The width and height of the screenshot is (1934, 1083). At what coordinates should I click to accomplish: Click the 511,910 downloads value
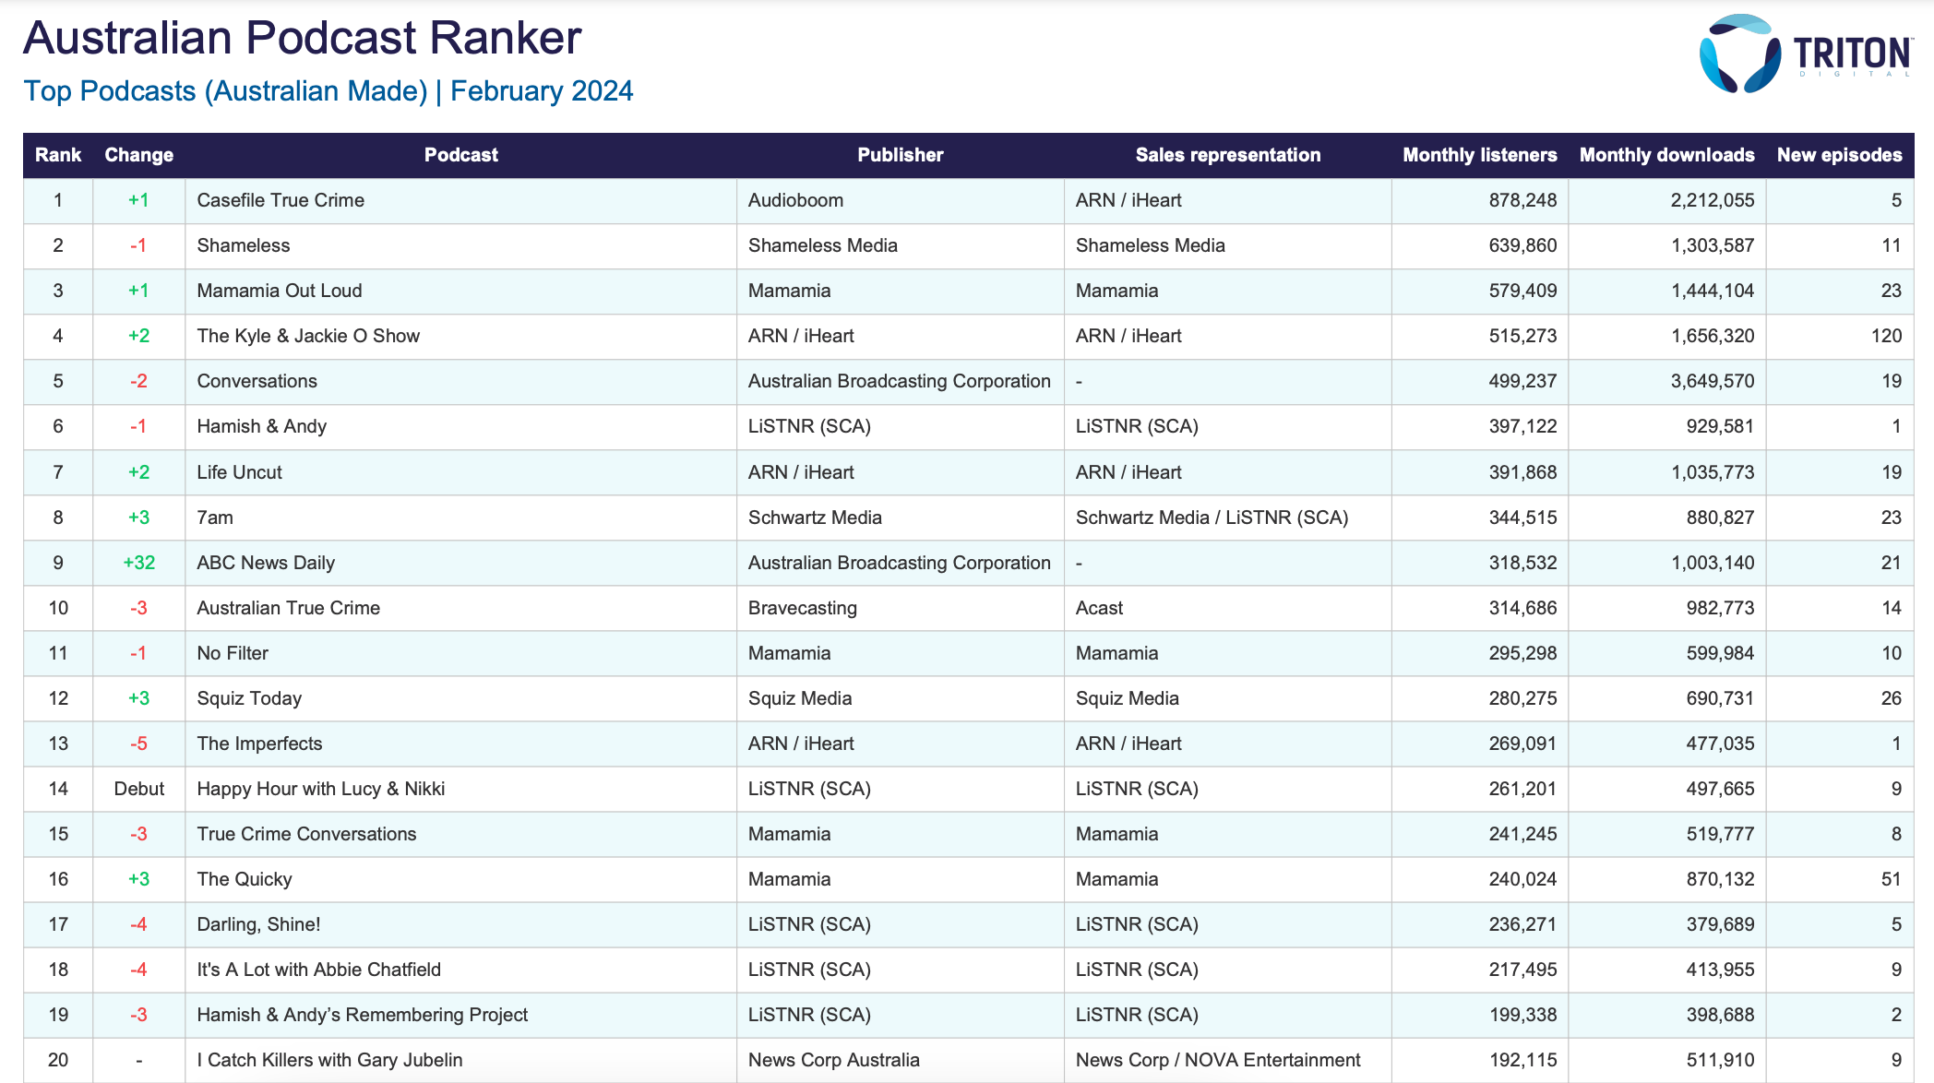[1721, 1060]
